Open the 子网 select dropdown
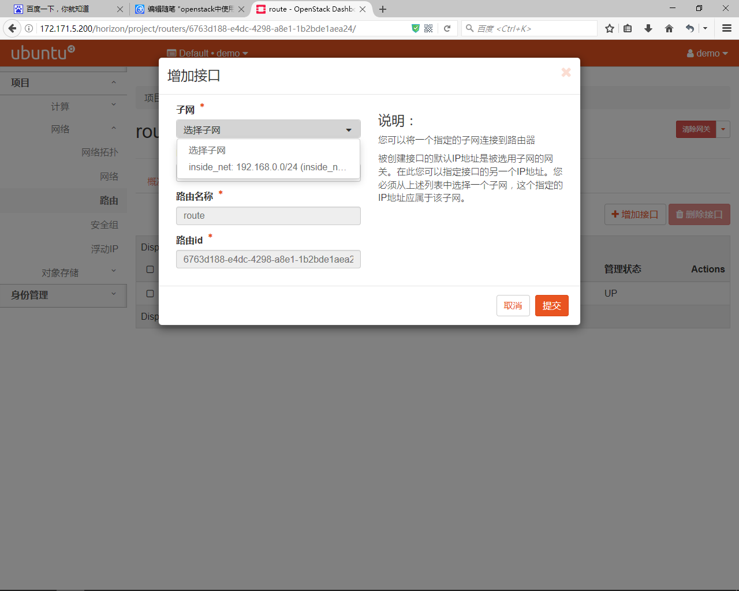 coord(268,130)
